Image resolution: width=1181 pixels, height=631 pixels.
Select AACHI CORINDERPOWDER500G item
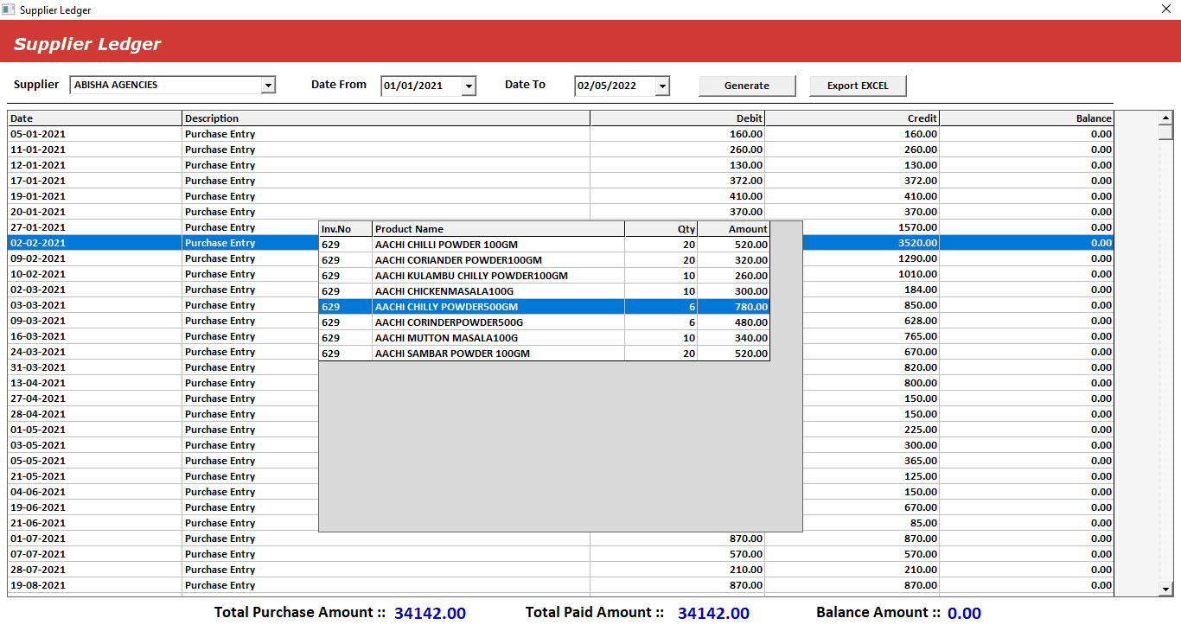click(x=544, y=322)
